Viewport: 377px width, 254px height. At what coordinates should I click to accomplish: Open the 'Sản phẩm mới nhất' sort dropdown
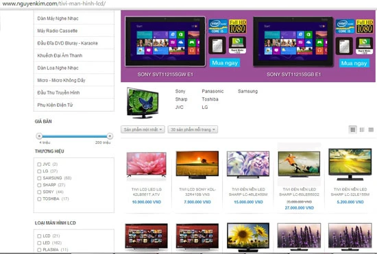(143, 129)
